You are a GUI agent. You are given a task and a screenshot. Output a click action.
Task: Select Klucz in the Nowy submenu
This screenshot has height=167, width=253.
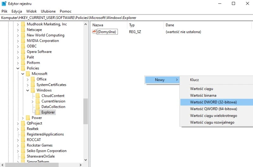194,80
